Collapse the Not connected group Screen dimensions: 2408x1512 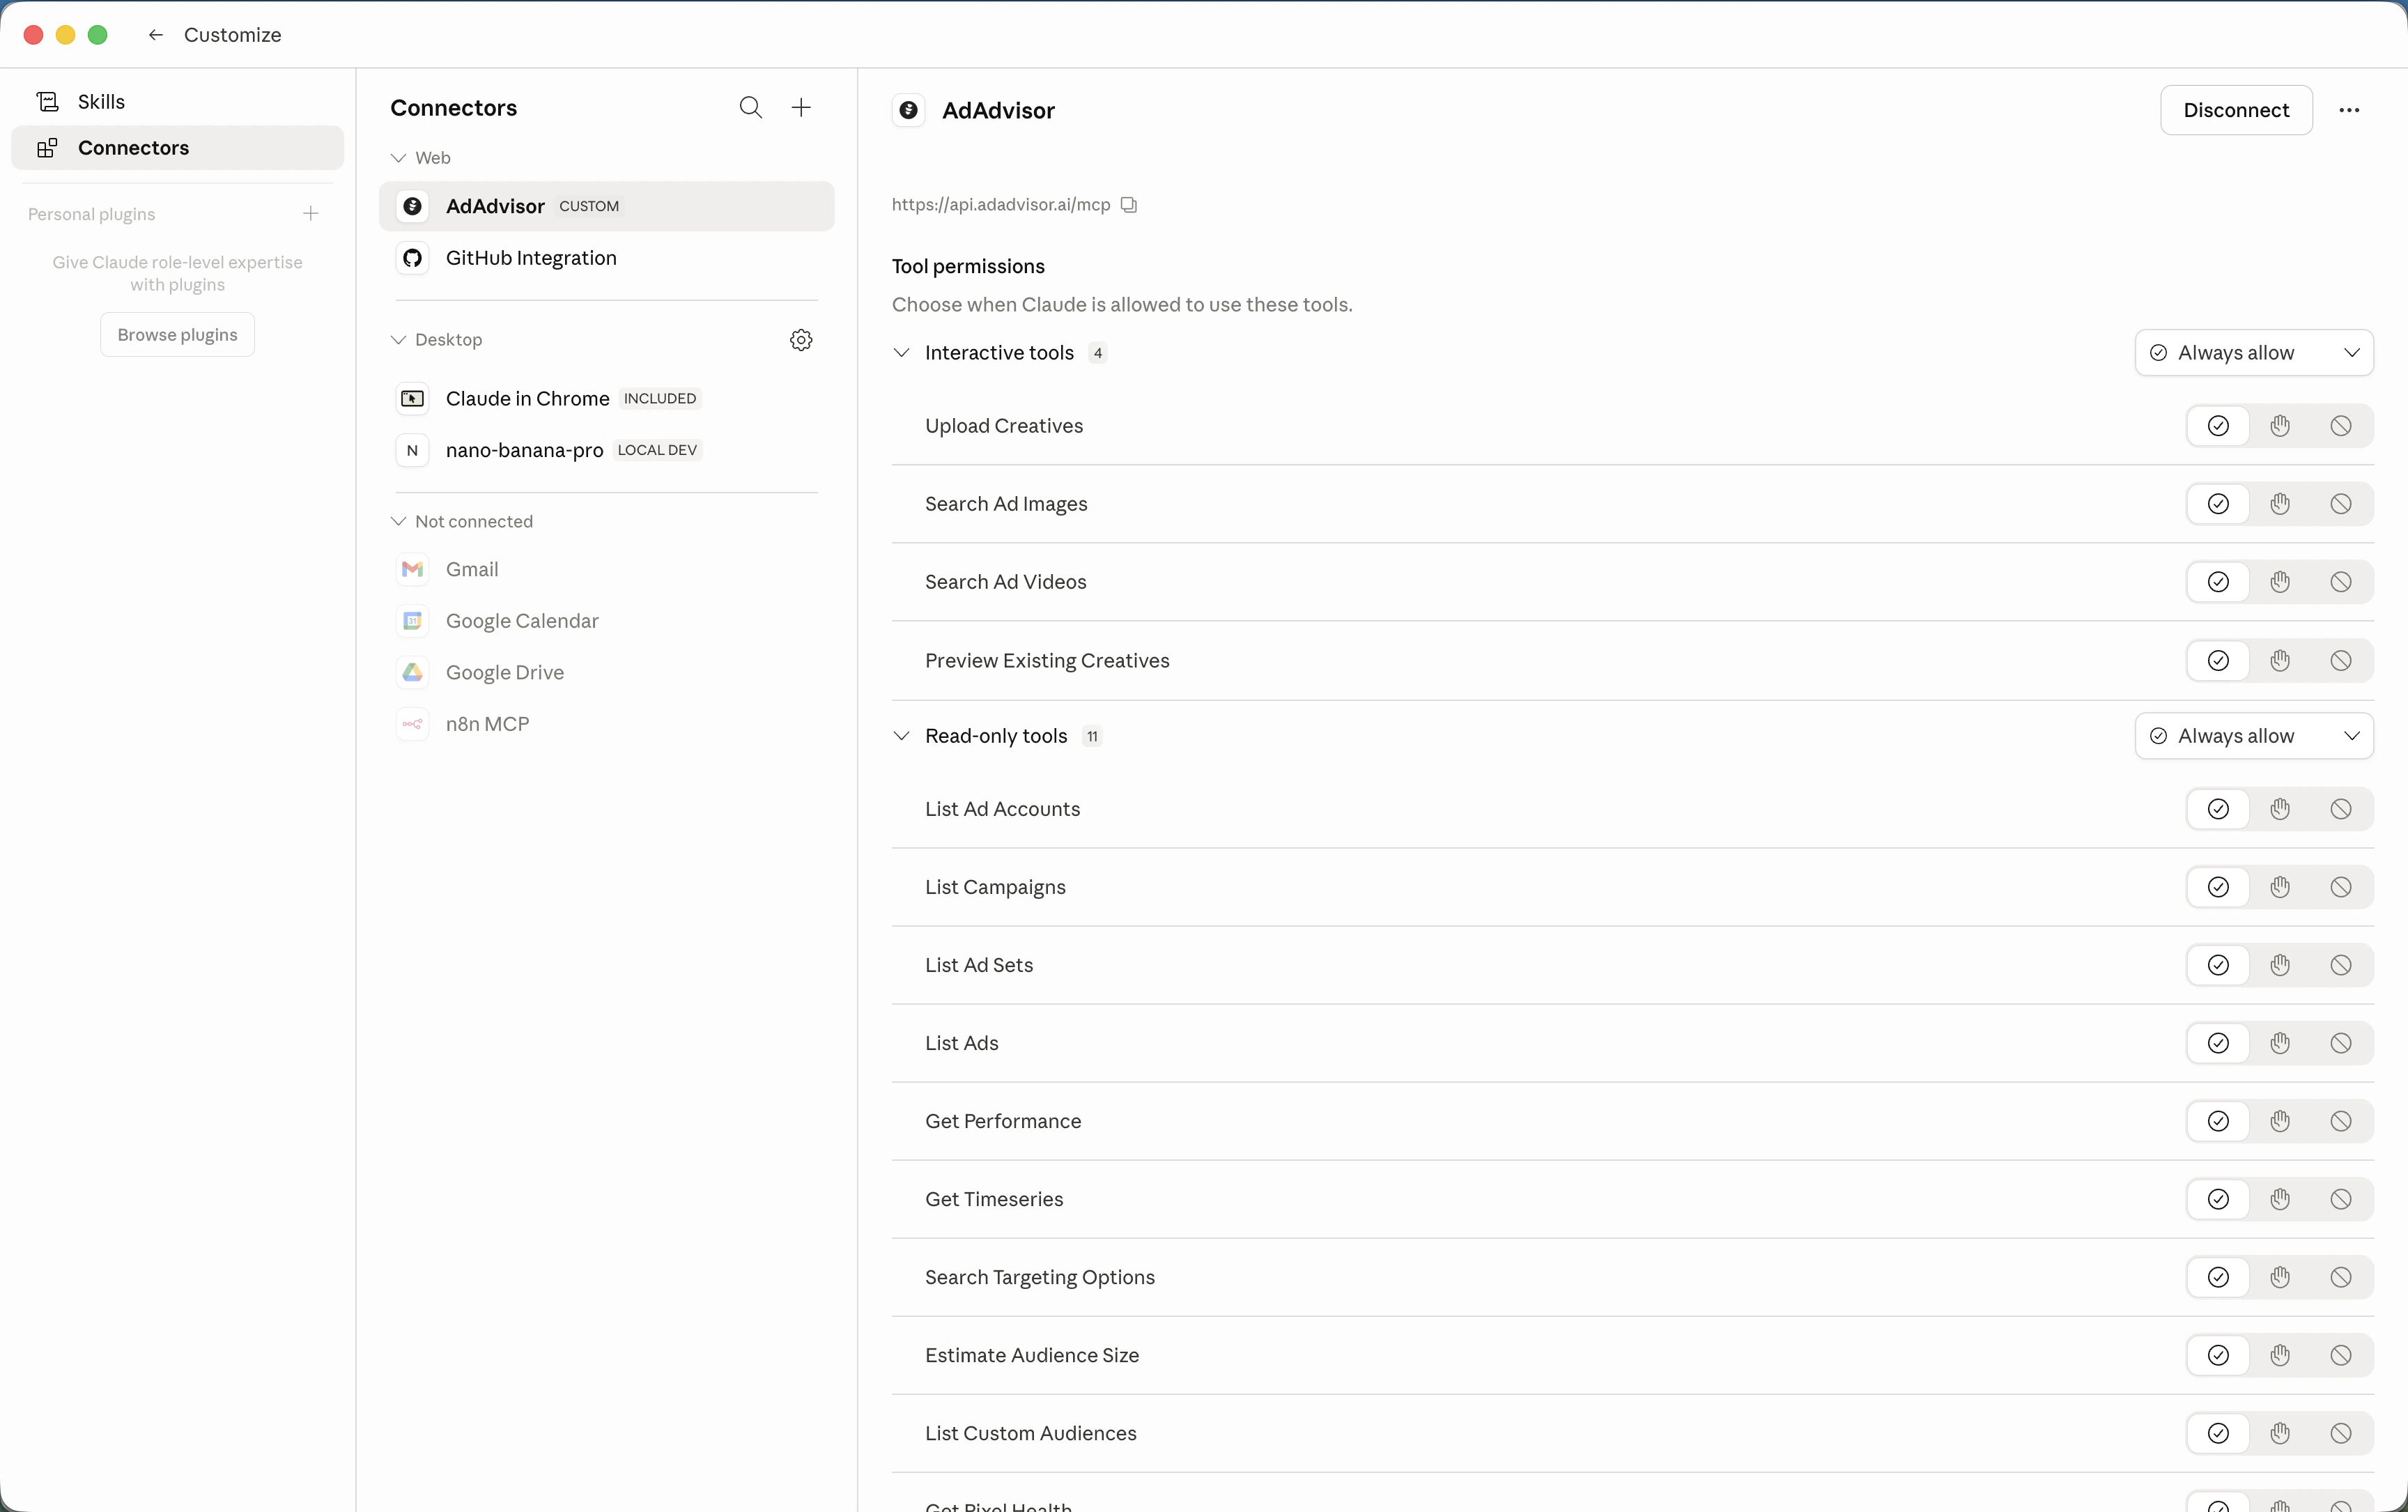tap(398, 521)
